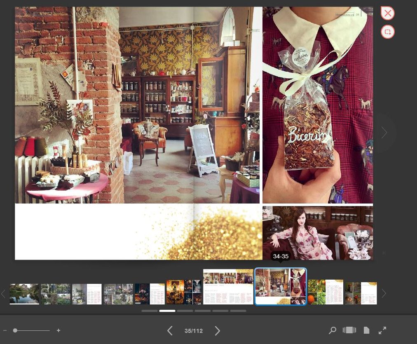Click the zoom out minus icon
The image size is (417, 344).
coord(5,330)
